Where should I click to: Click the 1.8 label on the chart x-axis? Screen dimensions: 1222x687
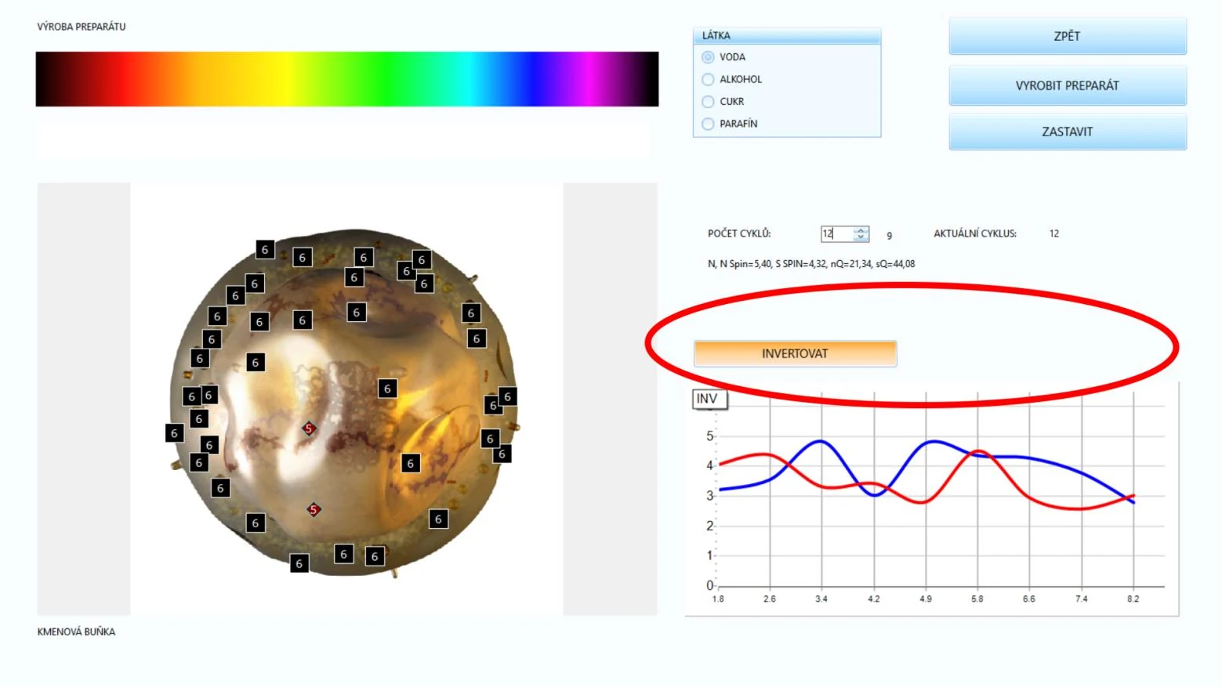click(x=718, y=599)
